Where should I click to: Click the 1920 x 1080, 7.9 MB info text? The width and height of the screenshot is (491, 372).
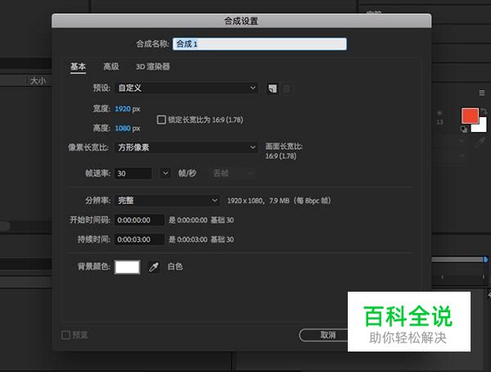[x=279, y=201]
